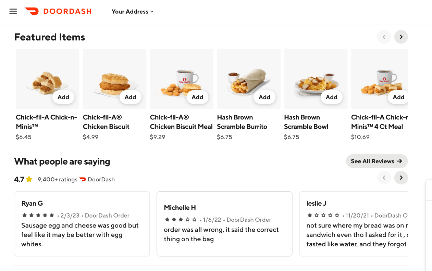Add Chicken Biscuit Meal to cart

click(197, 97)
